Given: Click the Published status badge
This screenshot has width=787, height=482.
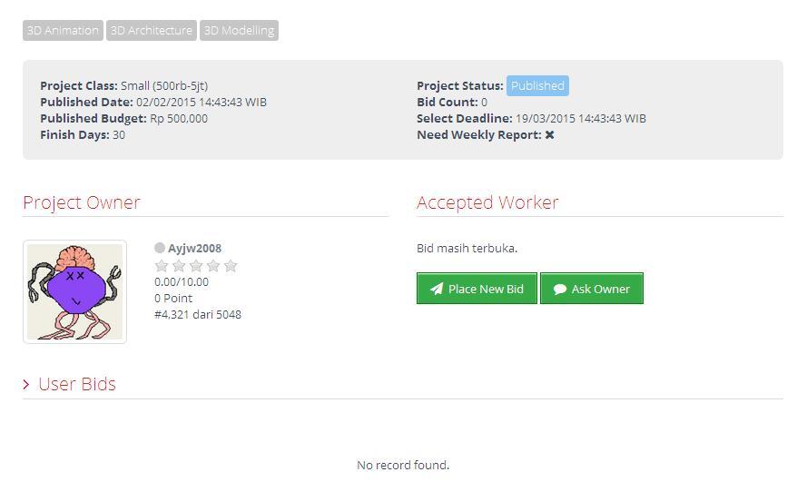Looking at the screenshot, I should pyautogui.click(x=537, y=86).
